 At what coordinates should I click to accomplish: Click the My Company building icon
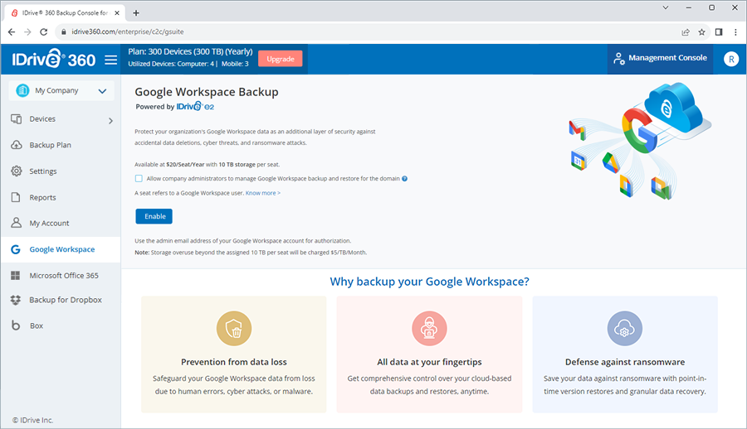click(22, 90)
